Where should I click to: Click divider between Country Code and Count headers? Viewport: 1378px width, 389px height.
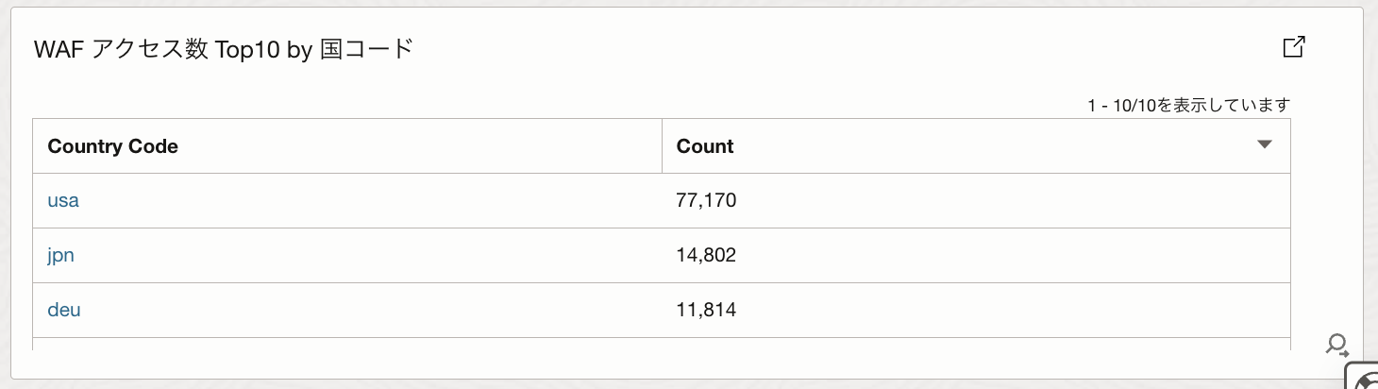click(x=662, y=146)
